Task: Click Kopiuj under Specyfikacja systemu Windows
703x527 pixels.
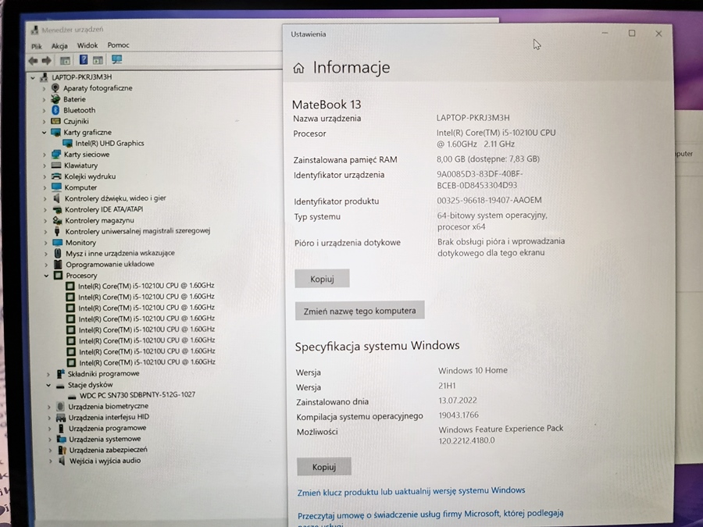Action: [323, 467]
